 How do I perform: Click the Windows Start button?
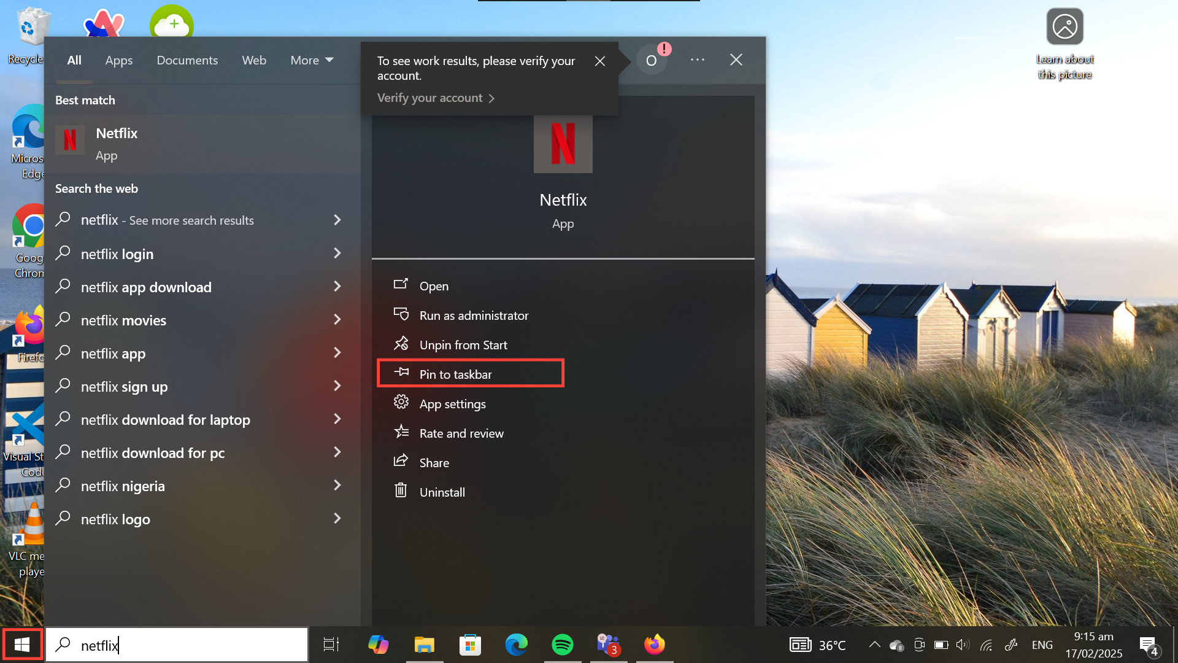pos(22,645)
